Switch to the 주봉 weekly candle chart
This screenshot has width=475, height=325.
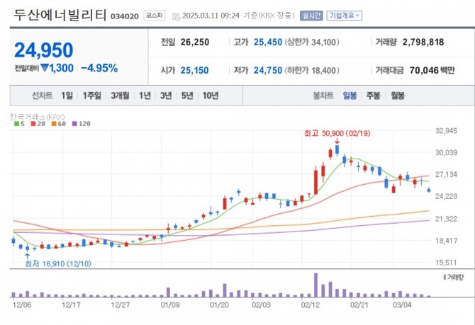coord(373,96)
